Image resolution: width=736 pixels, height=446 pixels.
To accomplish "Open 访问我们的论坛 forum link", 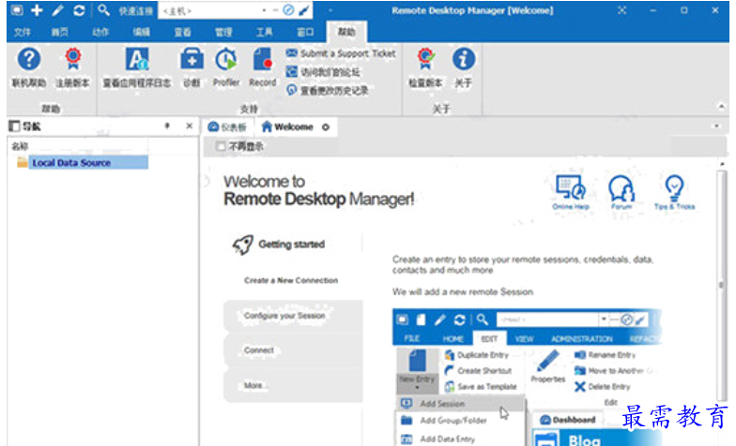I will [323, 72].
